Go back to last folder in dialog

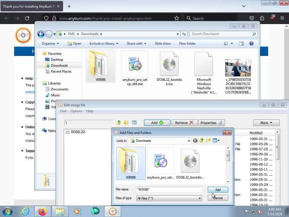tap(195, 141)
